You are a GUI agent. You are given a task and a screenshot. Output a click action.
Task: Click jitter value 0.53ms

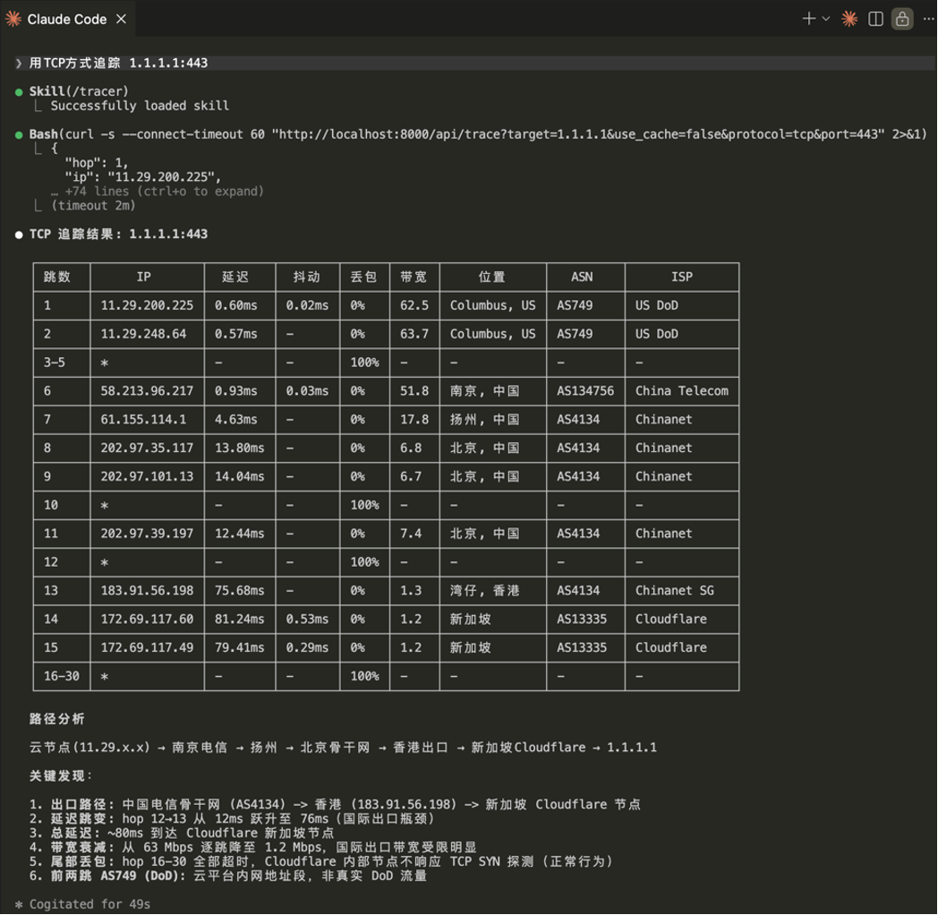point(308,620)
